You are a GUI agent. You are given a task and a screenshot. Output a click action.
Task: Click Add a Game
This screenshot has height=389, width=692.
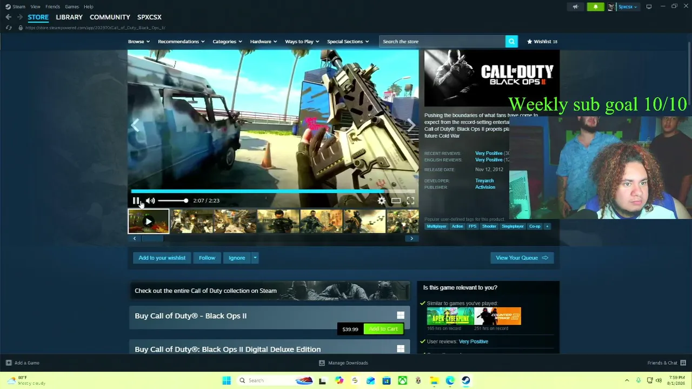[22, 363]
